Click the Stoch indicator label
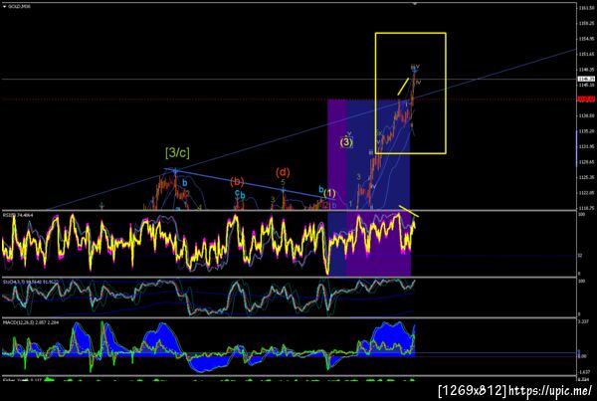Viewport: 597px width, 401px height. click(x=31, y=282)
